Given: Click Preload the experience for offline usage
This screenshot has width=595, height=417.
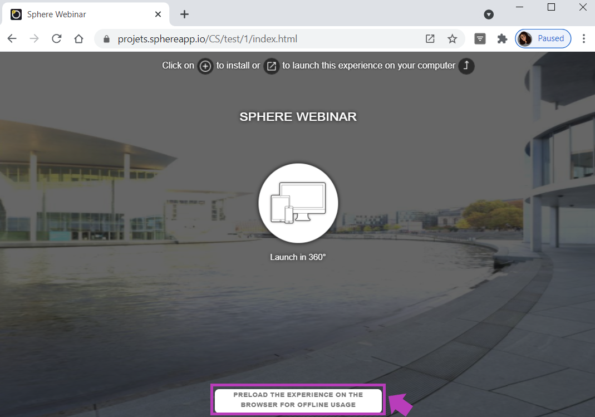Looking at the screenshot, I should pyautogui.click(x=298, y=400).
